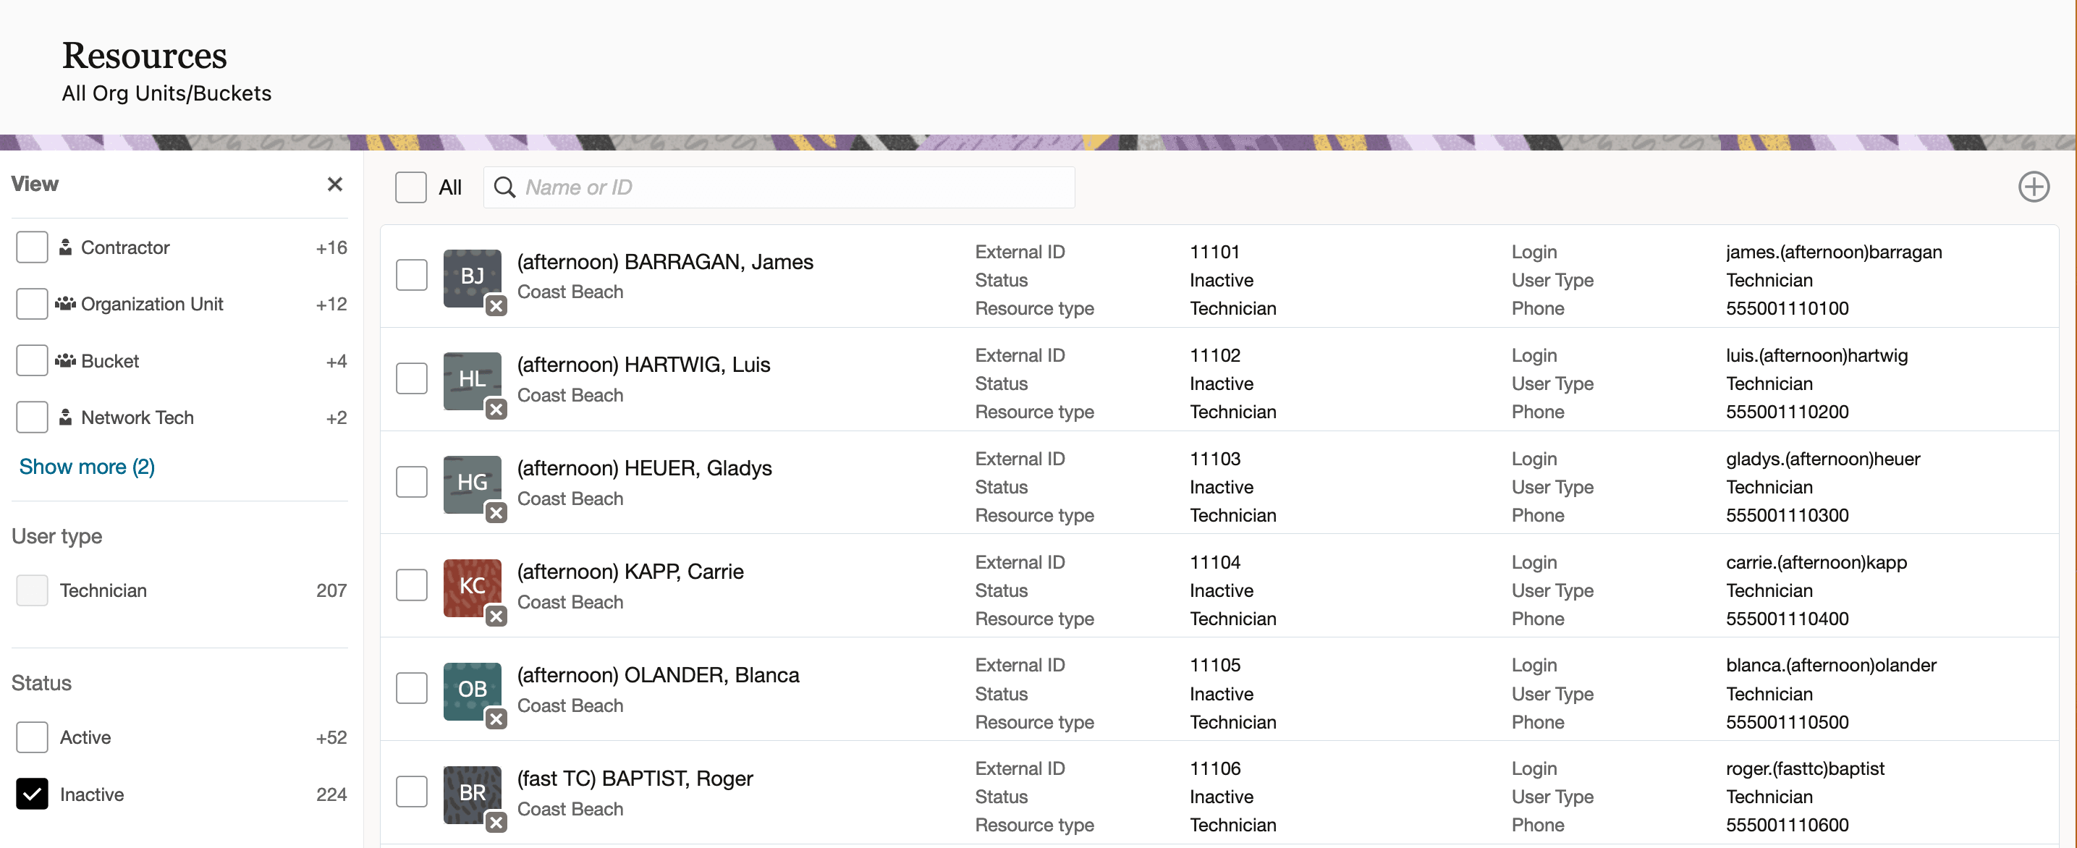
Task: Select the checkbox for KAPP, Carrie row
Action: tap(411, 585)
